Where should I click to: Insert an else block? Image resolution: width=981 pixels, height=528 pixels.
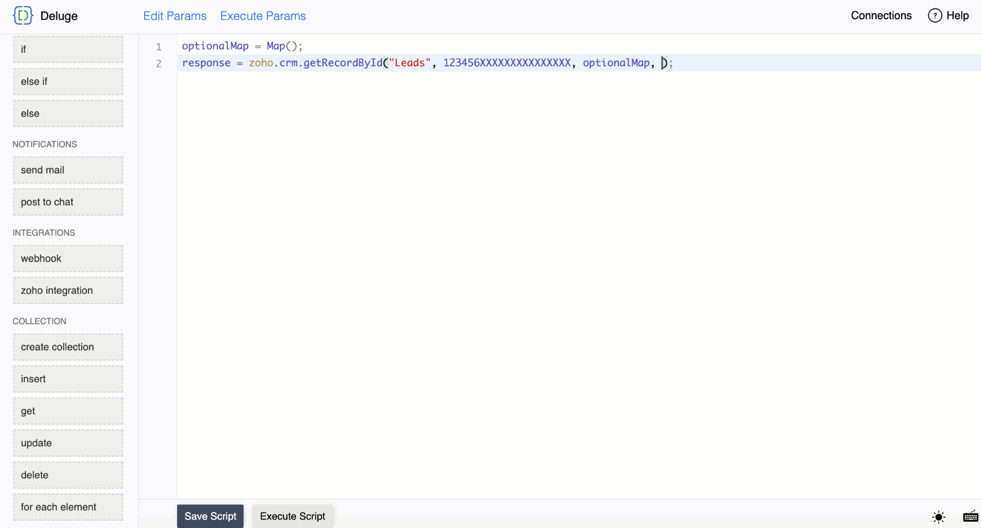68,113
